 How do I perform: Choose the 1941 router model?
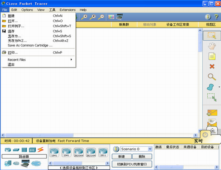click(66, 152)
